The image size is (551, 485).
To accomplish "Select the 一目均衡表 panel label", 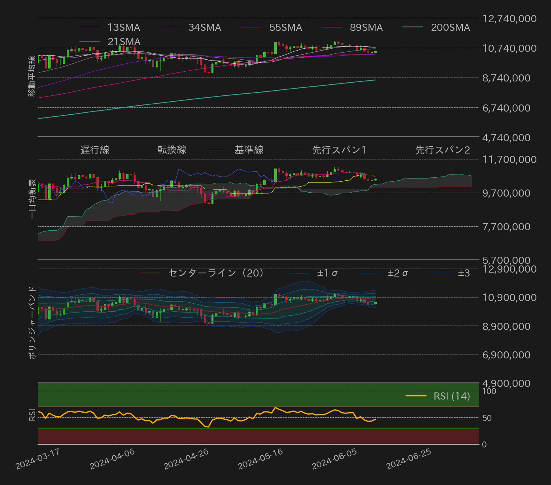I will tap(31, 198).
